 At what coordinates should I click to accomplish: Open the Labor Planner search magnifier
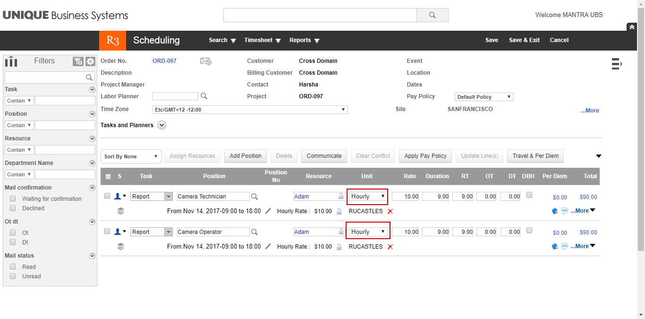[x=204, y=96]
